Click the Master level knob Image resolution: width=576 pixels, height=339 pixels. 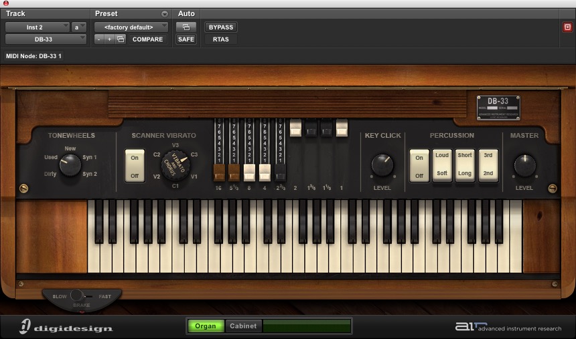(524, 165)
